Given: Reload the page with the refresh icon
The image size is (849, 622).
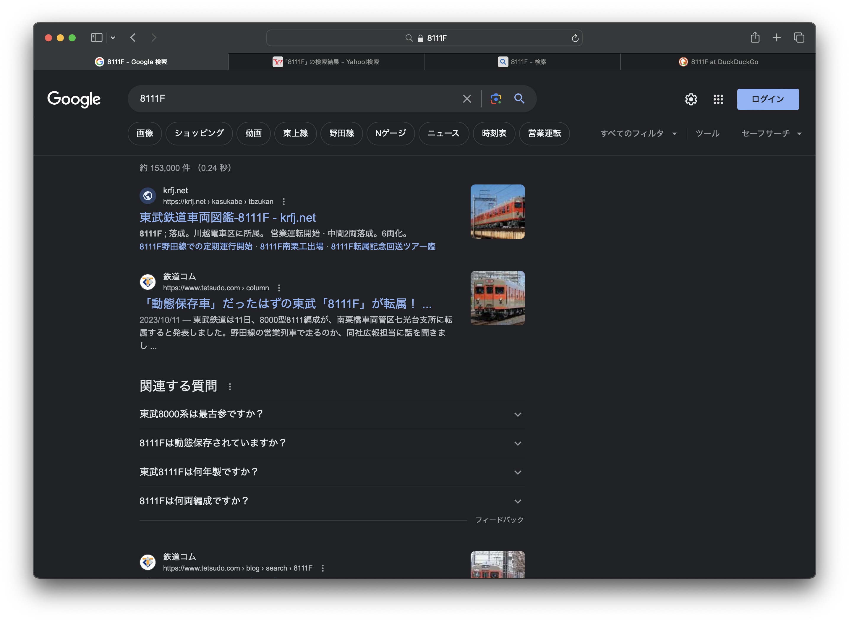Looking at the screenshot, I should coord(575,38).
